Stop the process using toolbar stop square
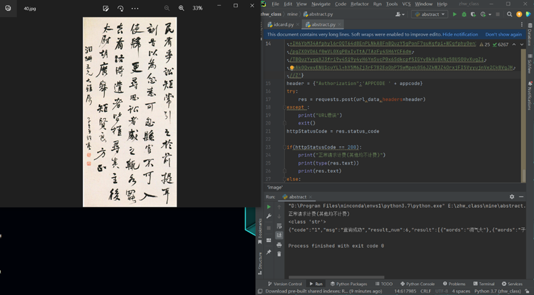This screenshot has height=295, width=534. pos(498,14)
